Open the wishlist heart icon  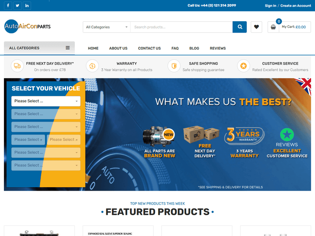[256, 27]
